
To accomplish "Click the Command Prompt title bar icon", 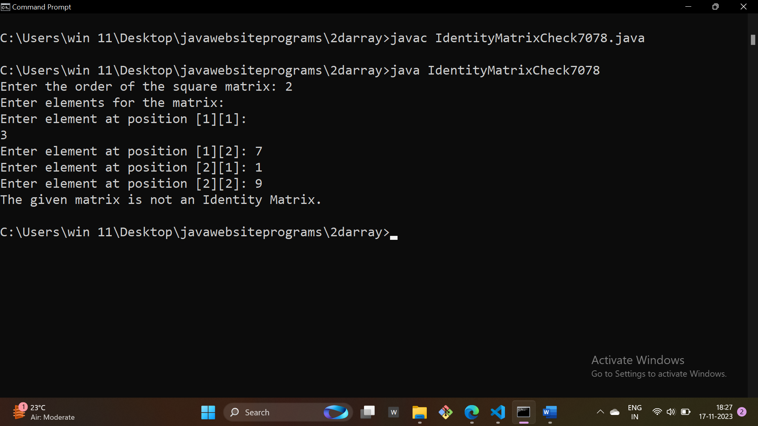I will coord(5,7).
